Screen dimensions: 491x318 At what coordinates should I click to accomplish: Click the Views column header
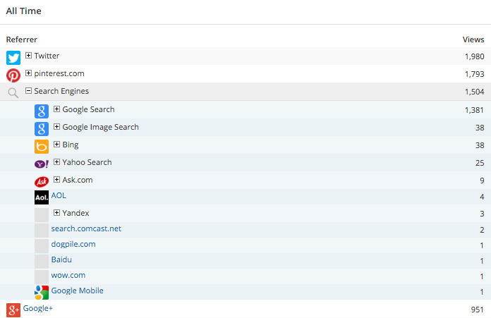(473, 39)
